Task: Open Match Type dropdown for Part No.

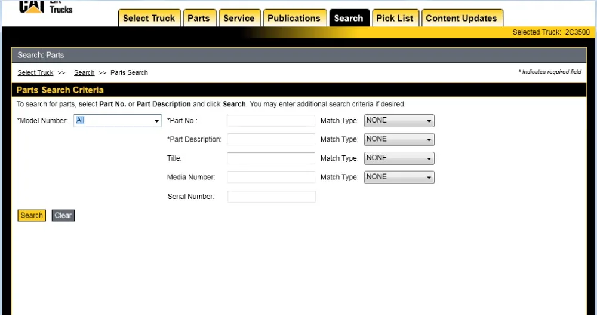Action: point(399,121)
